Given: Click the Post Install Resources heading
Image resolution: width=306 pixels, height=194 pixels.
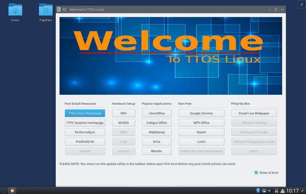Looking at the screenshot, I should point(80,104).
